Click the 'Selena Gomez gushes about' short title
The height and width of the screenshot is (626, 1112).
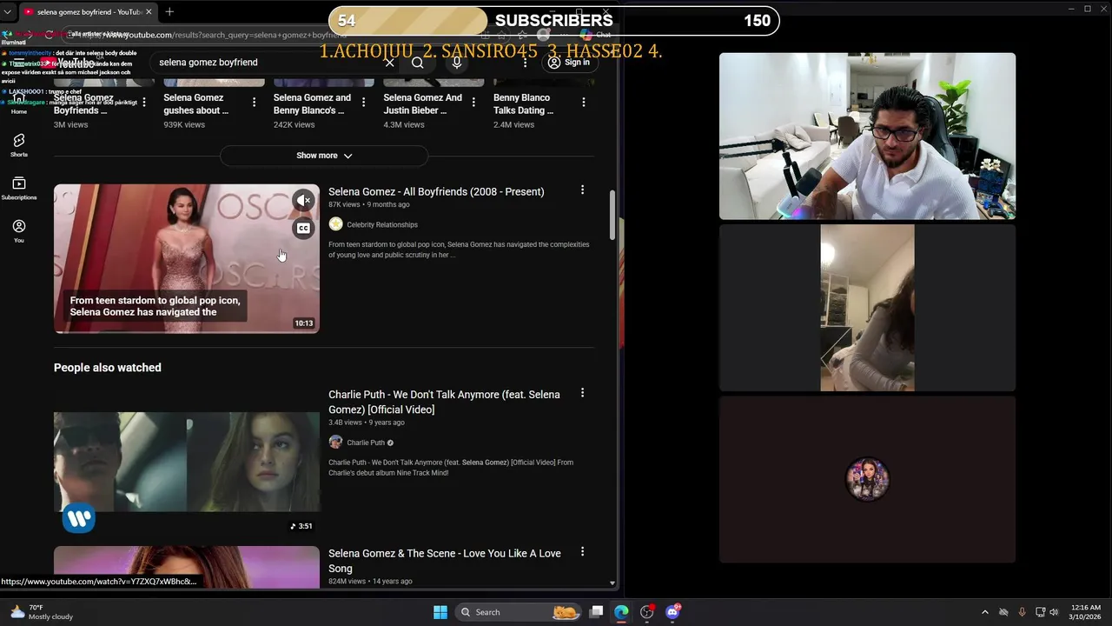click(196, 104)
